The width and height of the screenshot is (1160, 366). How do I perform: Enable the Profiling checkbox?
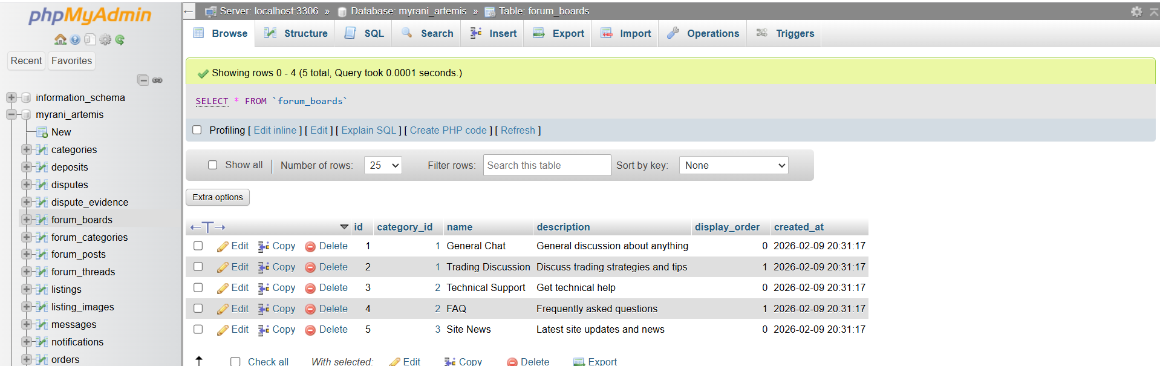[197, 130]
